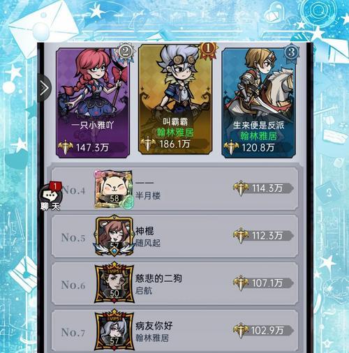349x353 pixels.
Task: Open 病友你好 player avatar
Action: [x=114, y=330]
